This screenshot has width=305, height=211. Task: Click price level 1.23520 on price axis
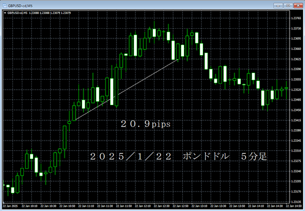click(296, 90)
